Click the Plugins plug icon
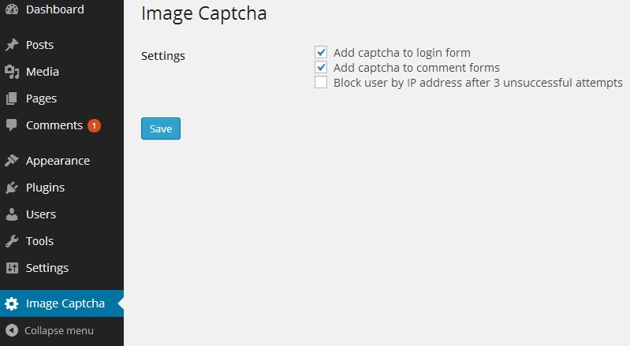Viewport: 630px width, 346px height. [12, 188]
